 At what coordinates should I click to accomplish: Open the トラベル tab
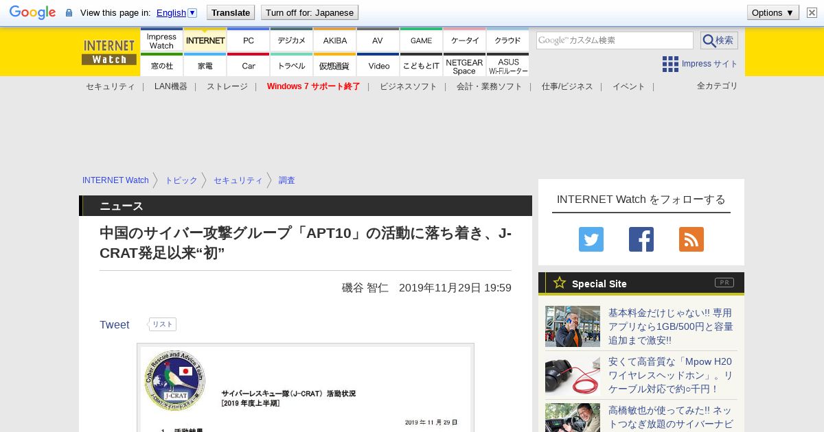(x=291, y=65)
